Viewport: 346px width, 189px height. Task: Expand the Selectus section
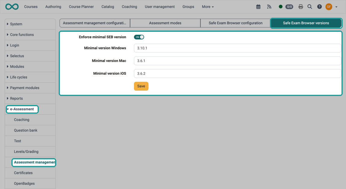[30, 56]
